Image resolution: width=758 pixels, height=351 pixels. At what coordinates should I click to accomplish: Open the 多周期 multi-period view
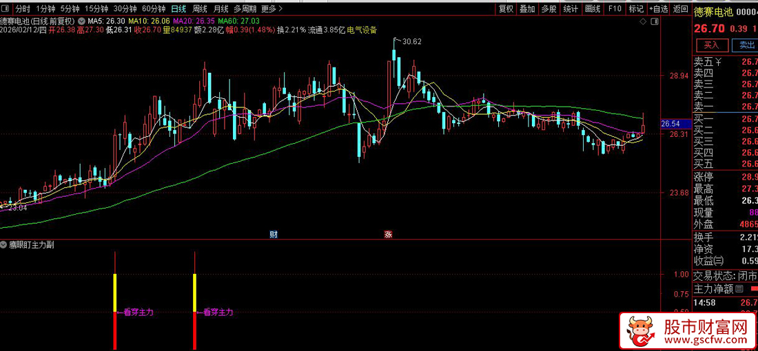[245, 9]
